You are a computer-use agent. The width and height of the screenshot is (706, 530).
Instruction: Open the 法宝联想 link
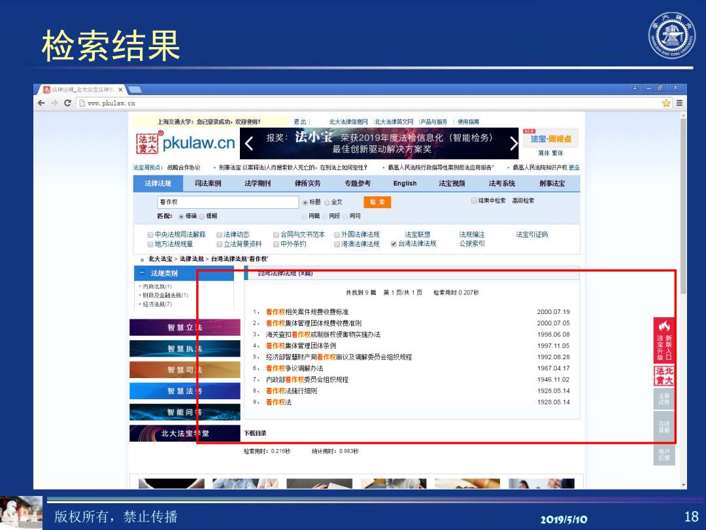[x=417, y=234]
